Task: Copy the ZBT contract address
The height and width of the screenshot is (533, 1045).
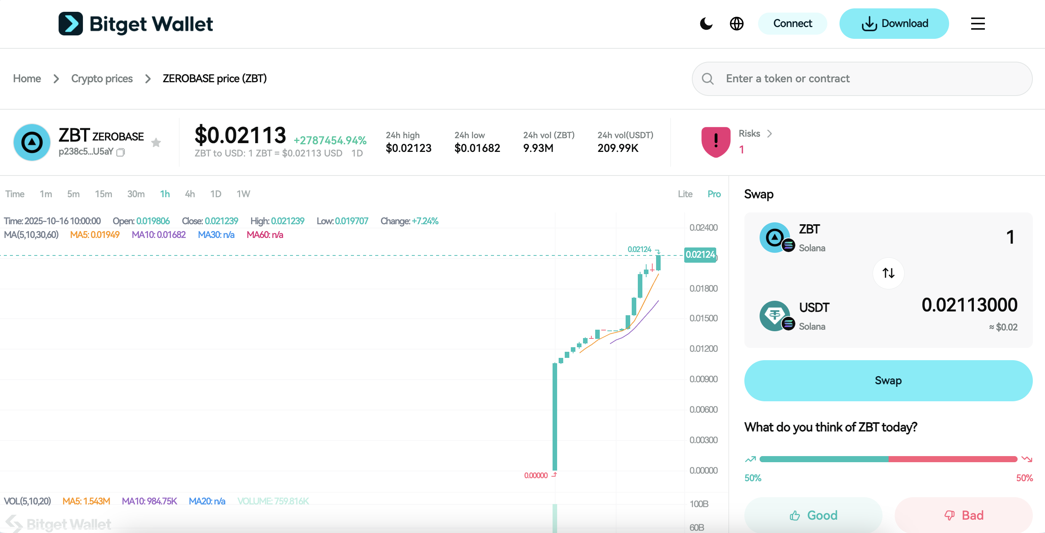Action: pyautogui.click(x=121, y=152)
